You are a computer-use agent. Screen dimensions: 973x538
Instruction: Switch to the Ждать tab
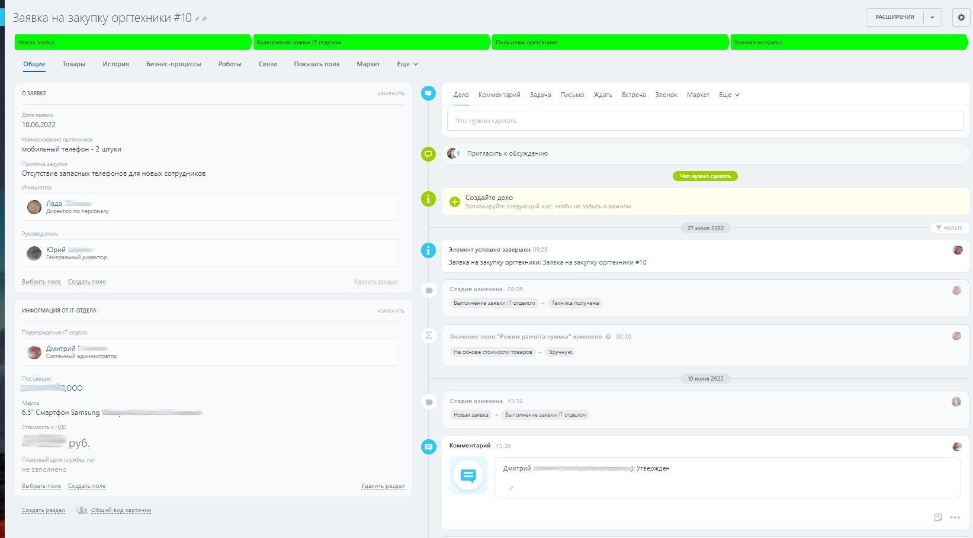pyautogui.click(x=603, y=95)
